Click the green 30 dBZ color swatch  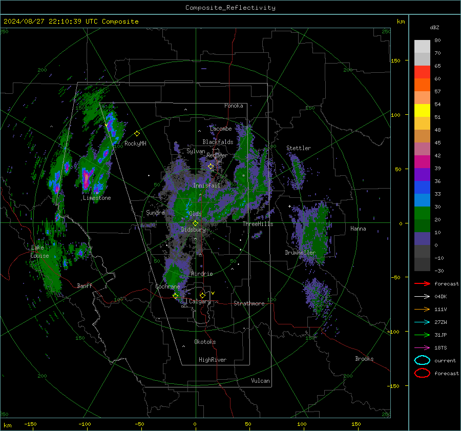422,213
